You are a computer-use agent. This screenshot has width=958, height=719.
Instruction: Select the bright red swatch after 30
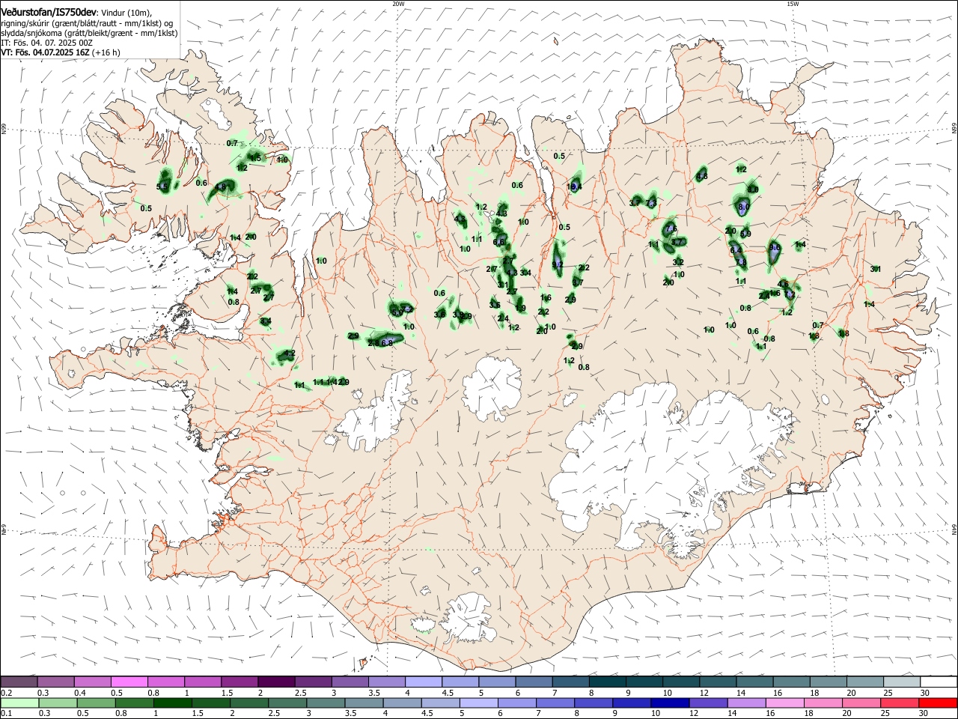click(939, 703)
